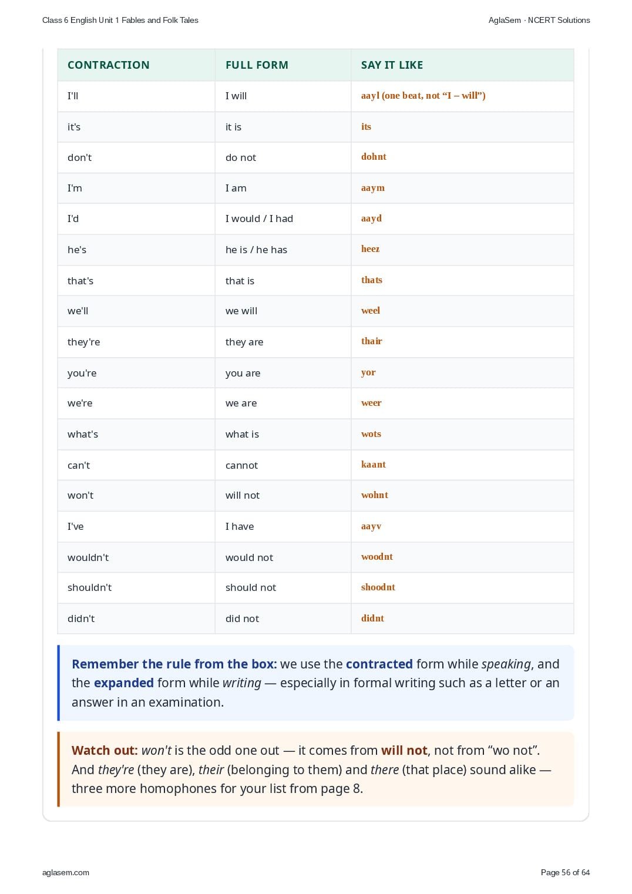The height and width of the screenshot is (894, 632).
Task: Select the Page 56 of 64 indicator
Action: click(565, 872)
